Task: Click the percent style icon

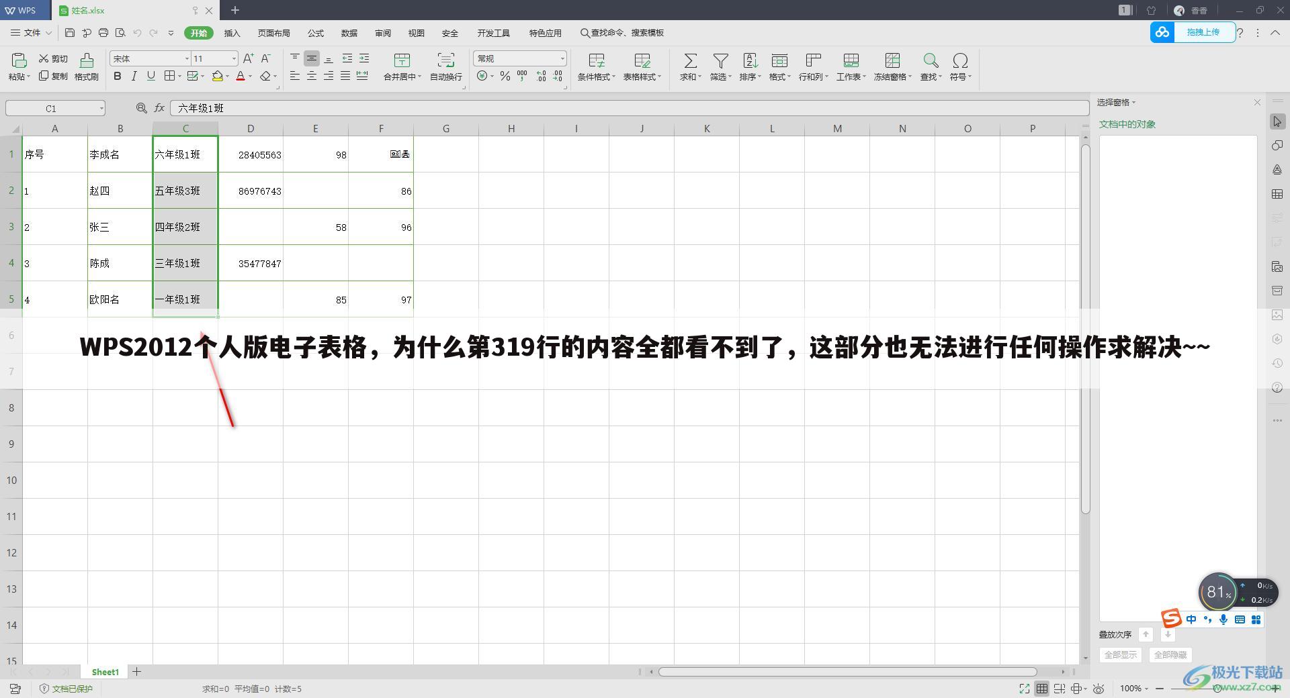Action: [x=505, y=77]
